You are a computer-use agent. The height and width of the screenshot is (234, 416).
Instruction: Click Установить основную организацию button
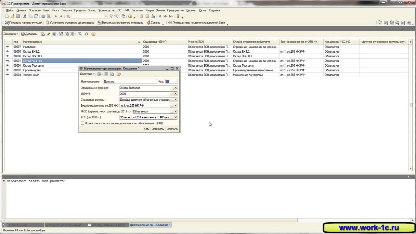(70, 23)
